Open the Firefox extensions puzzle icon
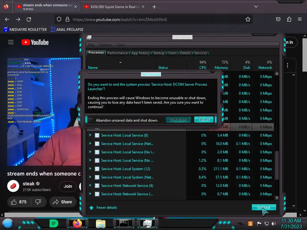The image size is (307, 230). [289, 19]
